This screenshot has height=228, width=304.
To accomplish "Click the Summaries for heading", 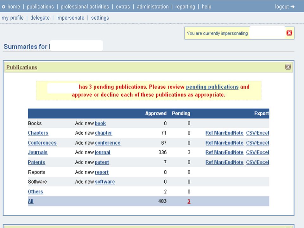I will point(25,47).
